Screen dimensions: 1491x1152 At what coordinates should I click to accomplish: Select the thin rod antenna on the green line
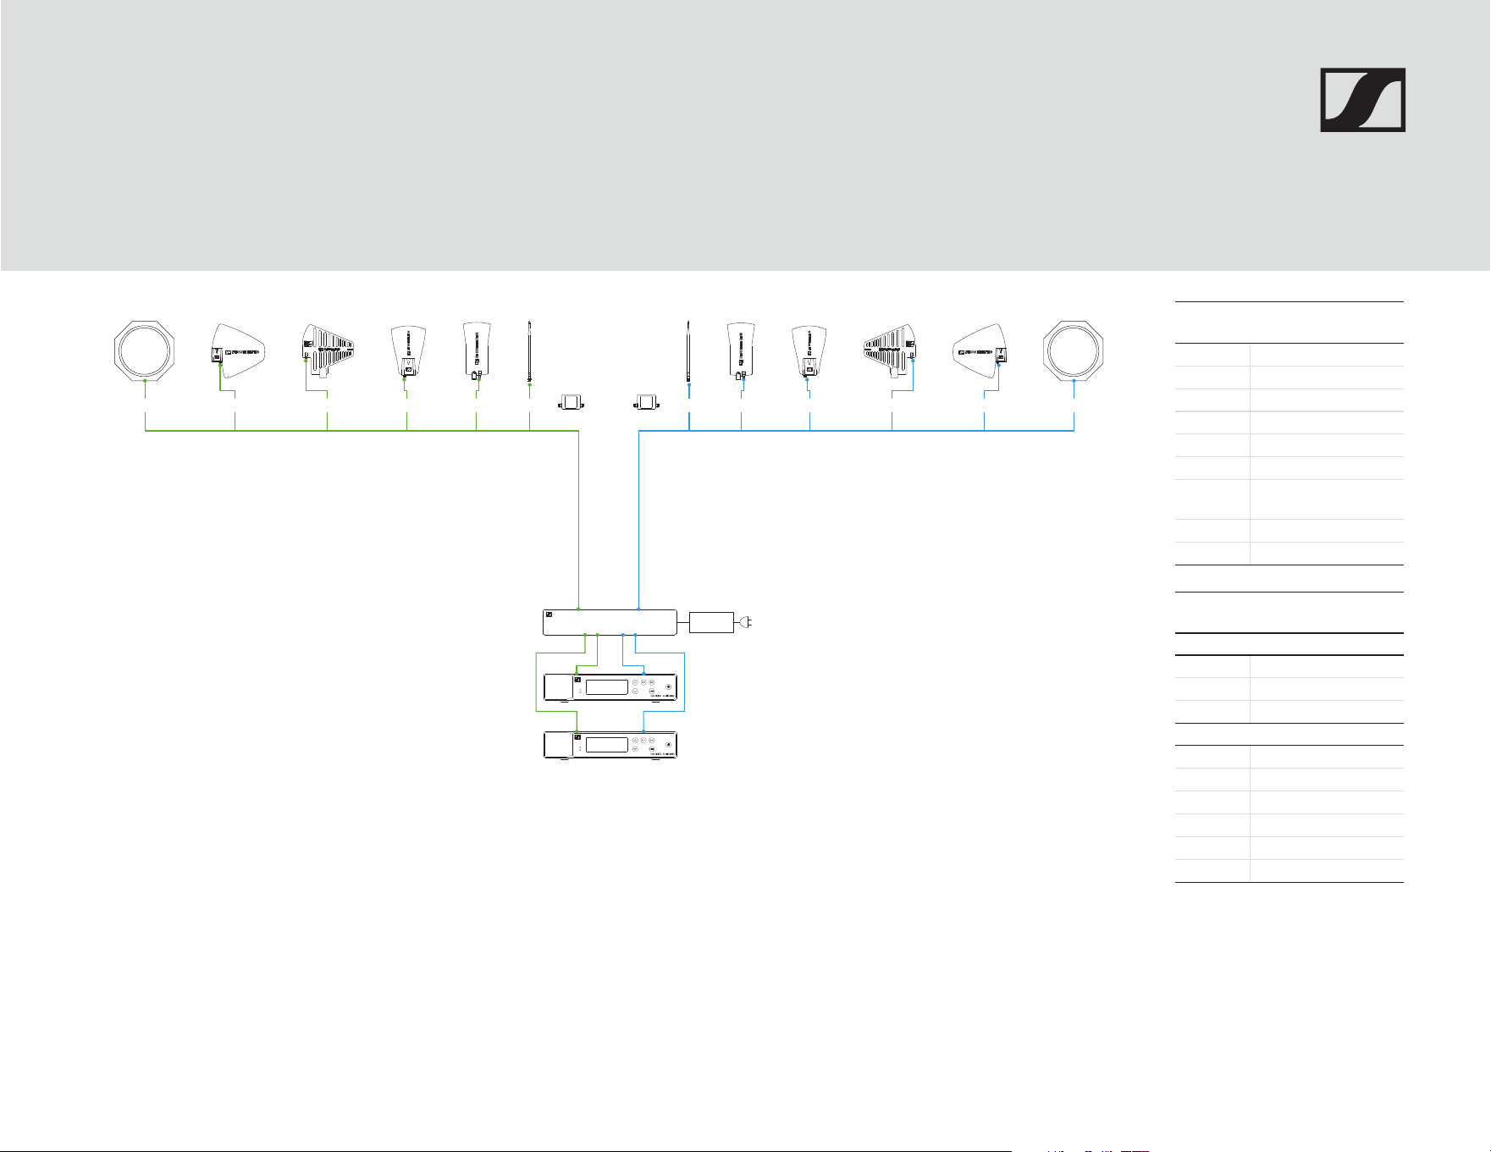[529, 351]
